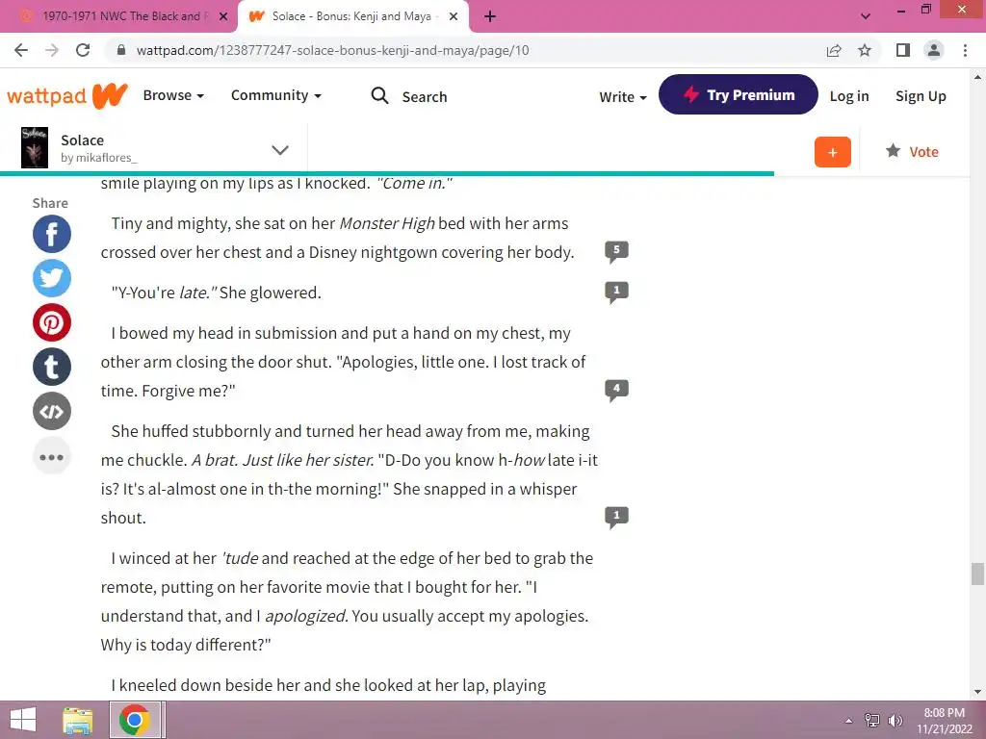Click the author name mikaflores_
This screenshot has width=986, height=739.
click(x=106, y=158)
